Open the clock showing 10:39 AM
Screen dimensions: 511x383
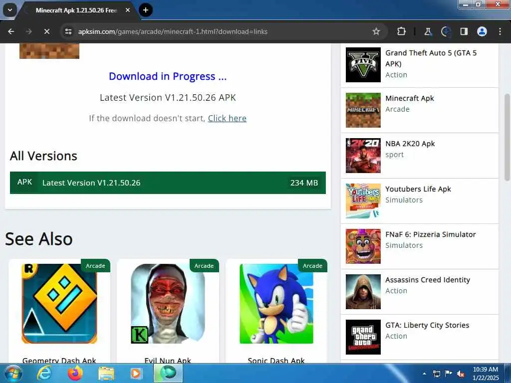486,374
